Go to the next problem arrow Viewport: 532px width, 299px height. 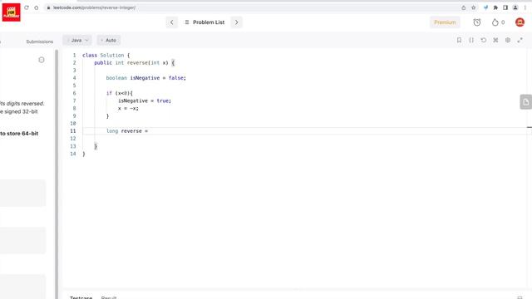coord(236,22)
